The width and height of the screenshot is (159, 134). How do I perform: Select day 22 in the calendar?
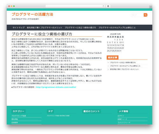[115, 48]
